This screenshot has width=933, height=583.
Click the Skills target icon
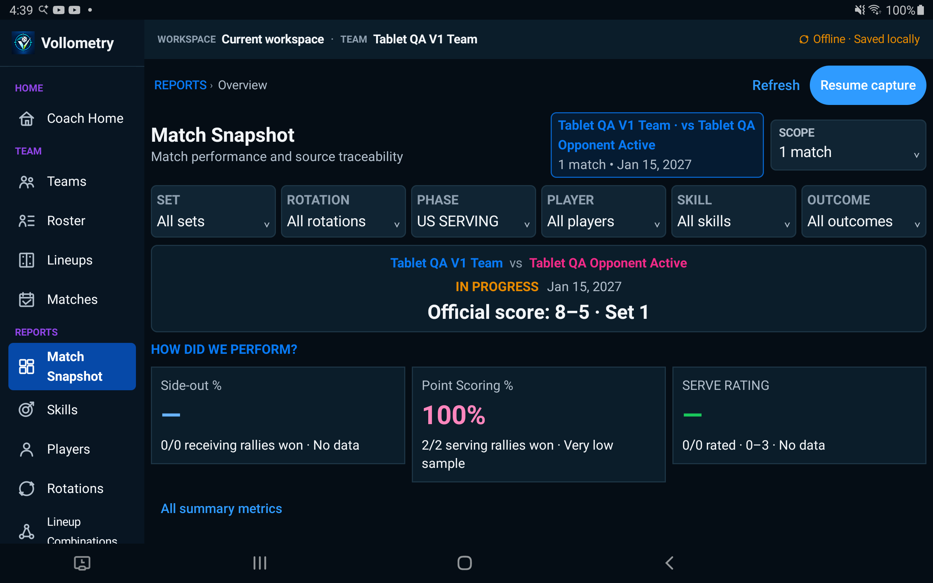pyautogui.click(x=27, y=410)
